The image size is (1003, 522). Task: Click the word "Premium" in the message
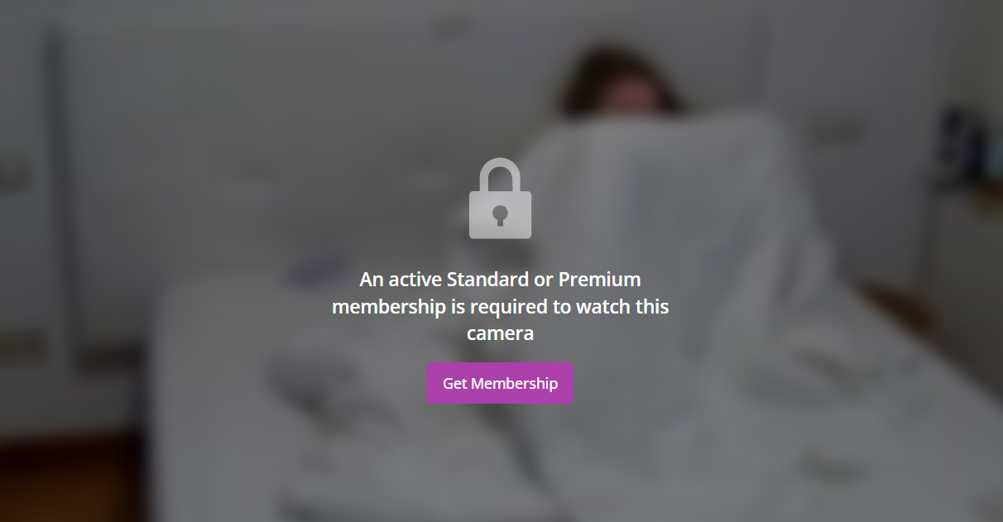click(599, 279)
